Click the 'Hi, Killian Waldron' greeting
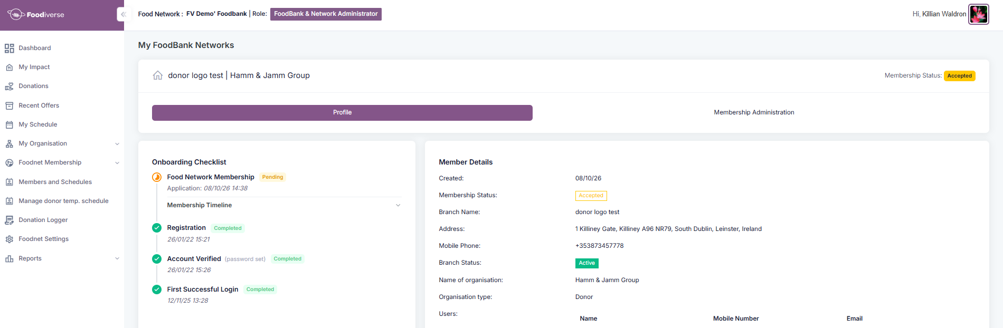Viewport: 1003px width, 328px height. tap(939, 14)
